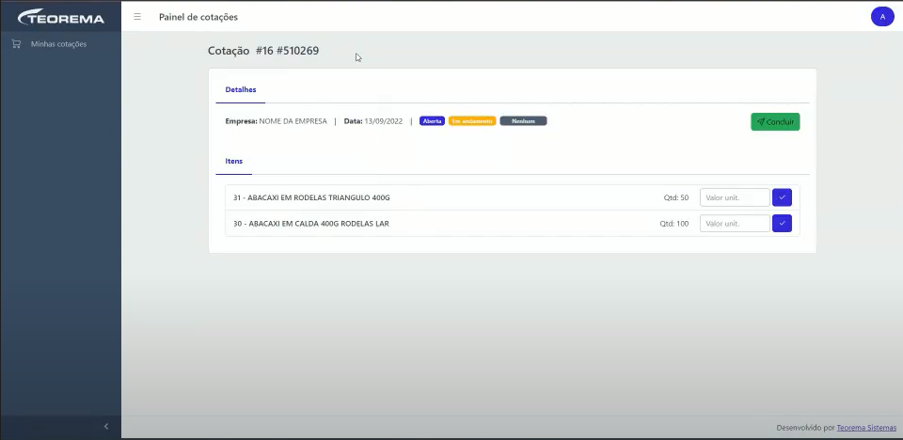Click the Nenhum status badge
Screen dimensions: 903x440
coord(523,121)
